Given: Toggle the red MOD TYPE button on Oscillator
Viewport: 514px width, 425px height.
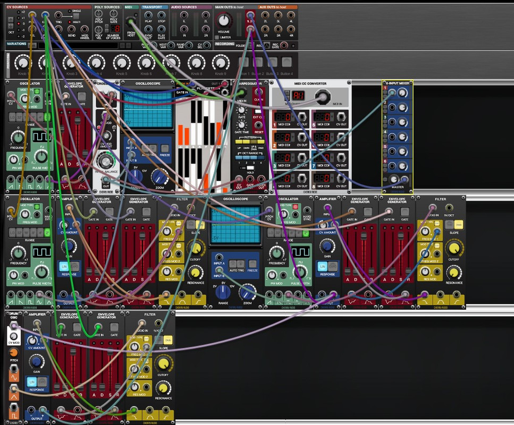Looking at the screenshot, I should (295, 207).
